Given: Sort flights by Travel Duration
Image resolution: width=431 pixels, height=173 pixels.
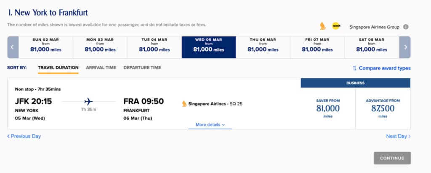Looking at the screenshot, I should coord(58,67).
